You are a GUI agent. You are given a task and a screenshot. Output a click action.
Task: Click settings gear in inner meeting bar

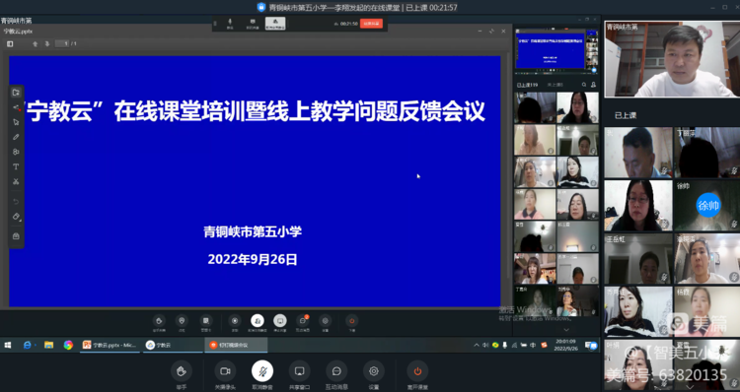(326, 321)
